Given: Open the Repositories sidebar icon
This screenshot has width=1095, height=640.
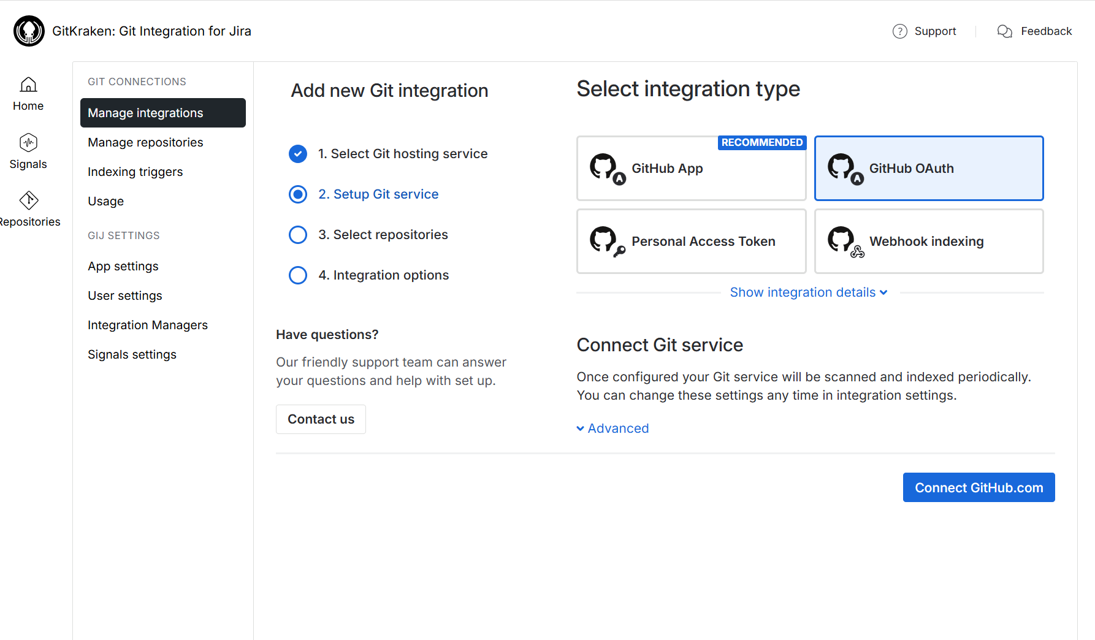Looking at the screenshot, I should pyautogui.click(x=28, y=200).
